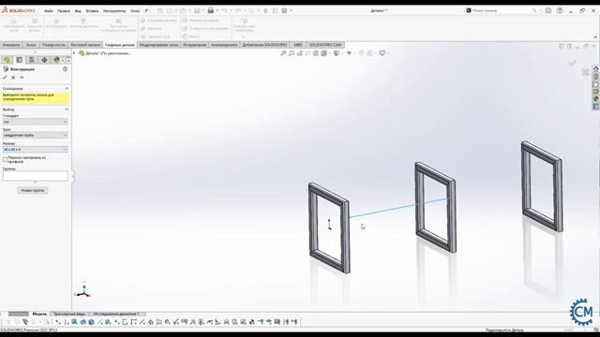
Task: Pin the menu bar with the pushpin
Action: (146, 10)
